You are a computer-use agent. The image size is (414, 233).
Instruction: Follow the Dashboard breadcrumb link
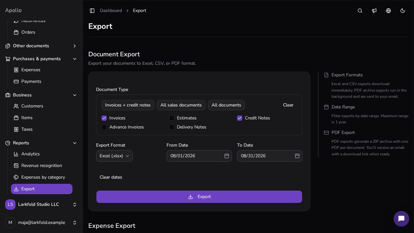coord(111,11)
